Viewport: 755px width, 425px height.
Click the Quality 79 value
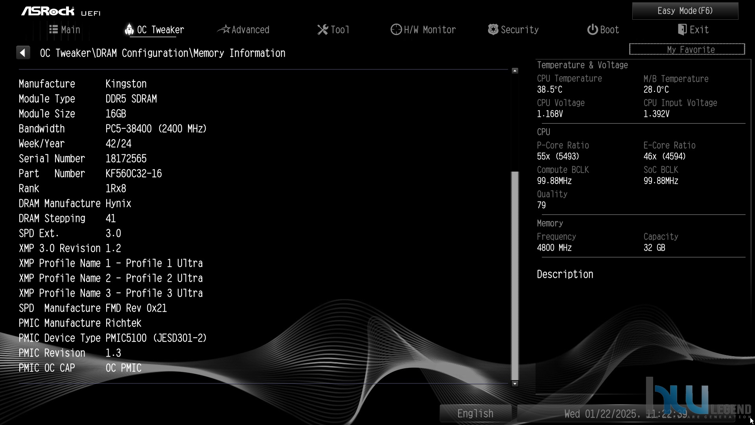[x=541, y=205]
